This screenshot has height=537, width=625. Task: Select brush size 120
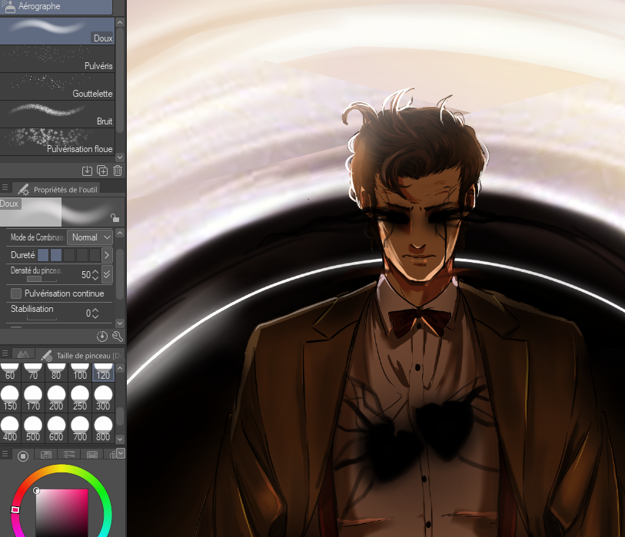103,372
